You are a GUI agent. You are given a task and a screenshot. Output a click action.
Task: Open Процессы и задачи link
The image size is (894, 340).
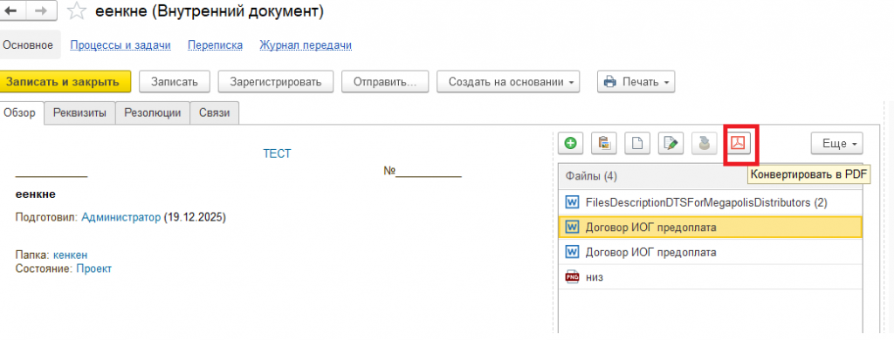tap(120, 45)
